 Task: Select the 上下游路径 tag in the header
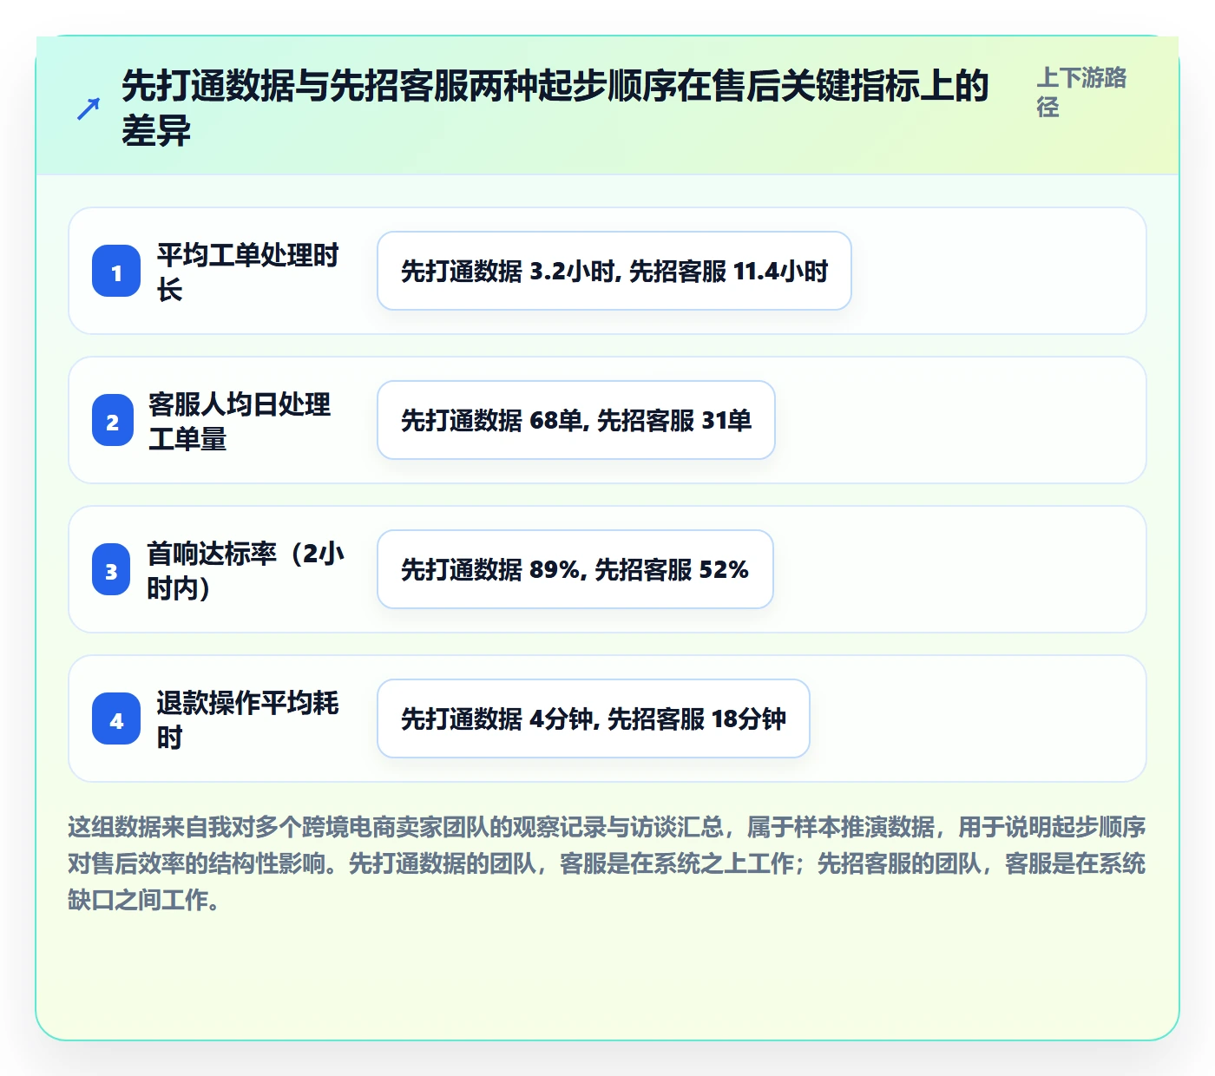pos(1081,92)
